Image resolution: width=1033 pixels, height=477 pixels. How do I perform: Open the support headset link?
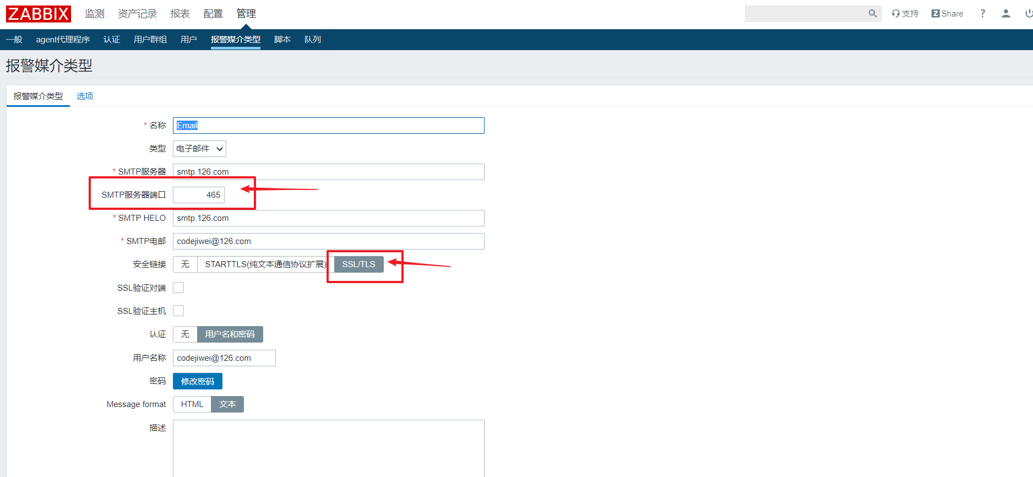tap(905, 14)
